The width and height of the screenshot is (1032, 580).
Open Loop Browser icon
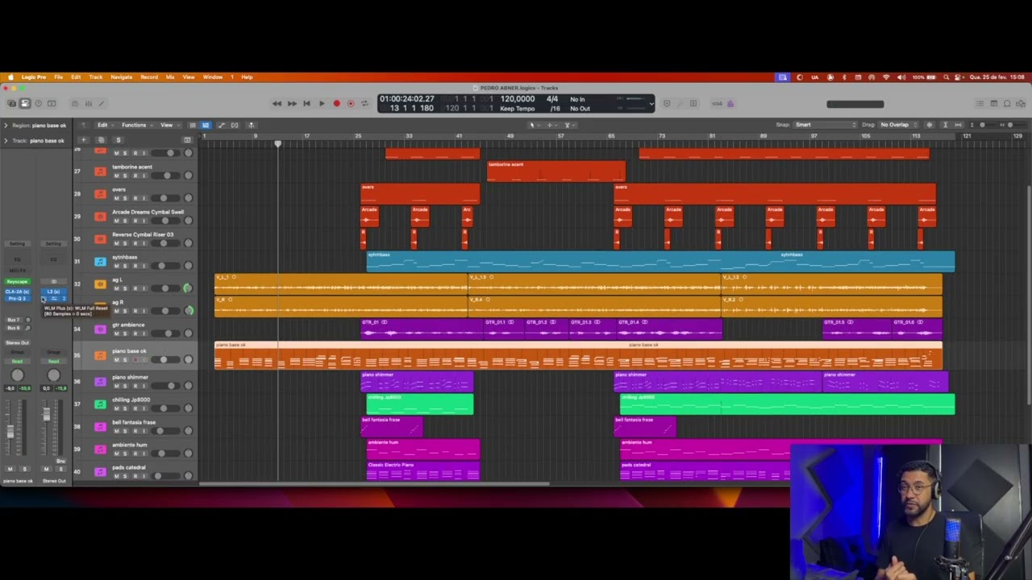[x=1008, y=103]
